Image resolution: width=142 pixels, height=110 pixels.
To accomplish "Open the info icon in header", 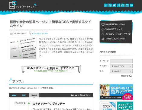I will click(x=106, y=5).
